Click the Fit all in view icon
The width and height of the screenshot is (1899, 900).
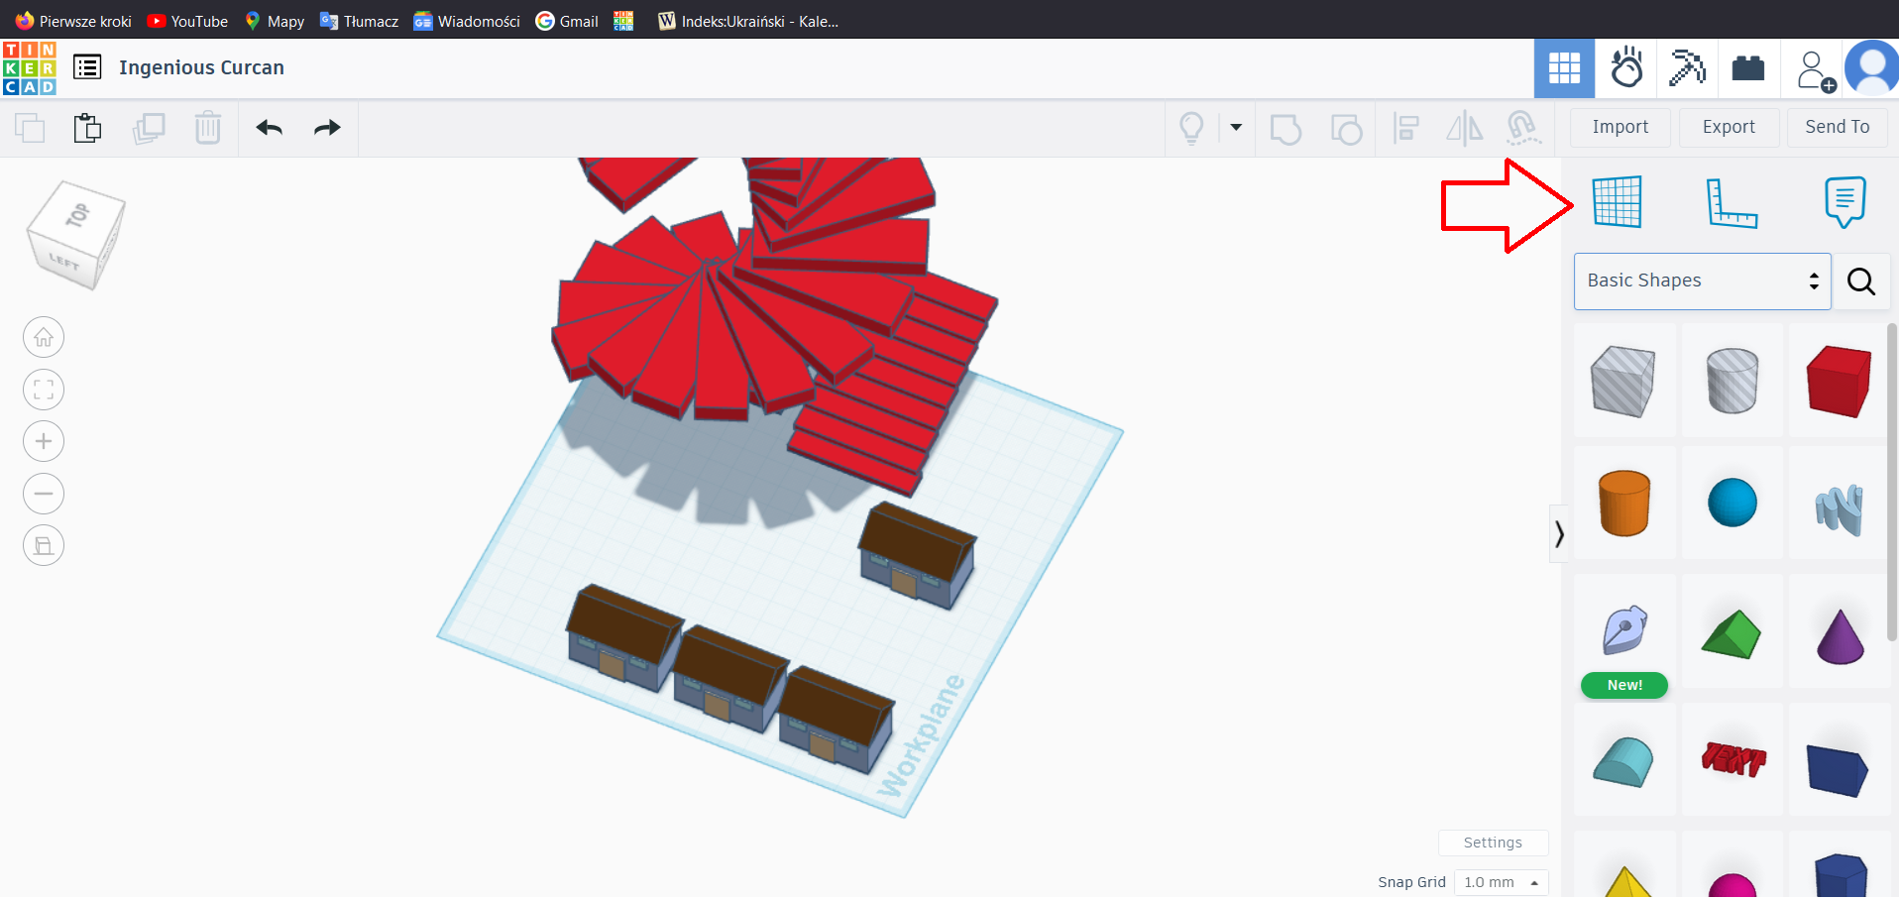(44, 390)
